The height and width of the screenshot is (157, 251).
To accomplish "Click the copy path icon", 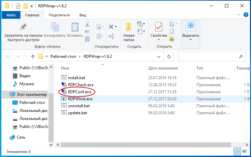I will coord(87,31).
